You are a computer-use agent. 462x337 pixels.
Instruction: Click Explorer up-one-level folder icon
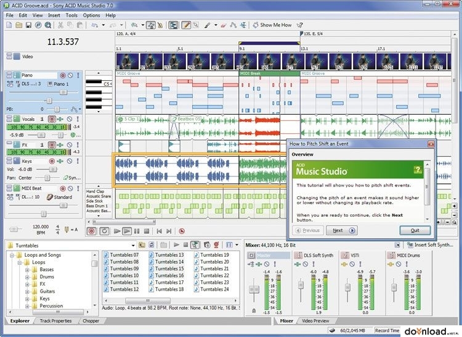pyautogui.click(x=142, y=245)
